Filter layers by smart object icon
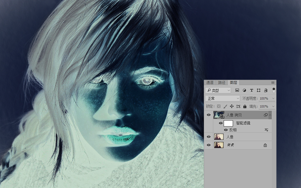 coord(266,90)
